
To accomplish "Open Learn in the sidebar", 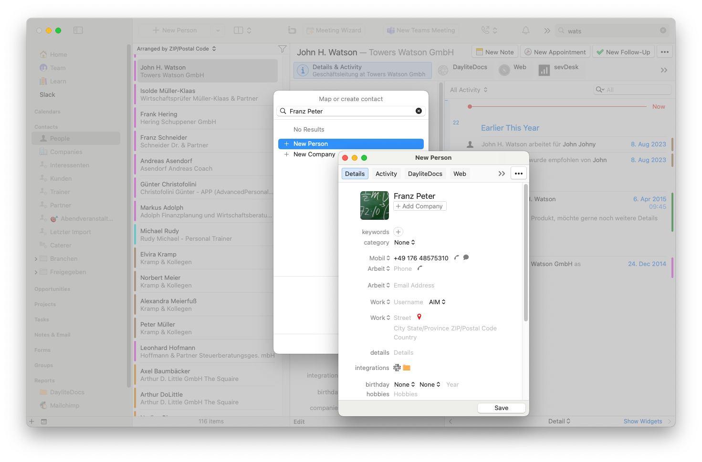I will click(52, 82).
